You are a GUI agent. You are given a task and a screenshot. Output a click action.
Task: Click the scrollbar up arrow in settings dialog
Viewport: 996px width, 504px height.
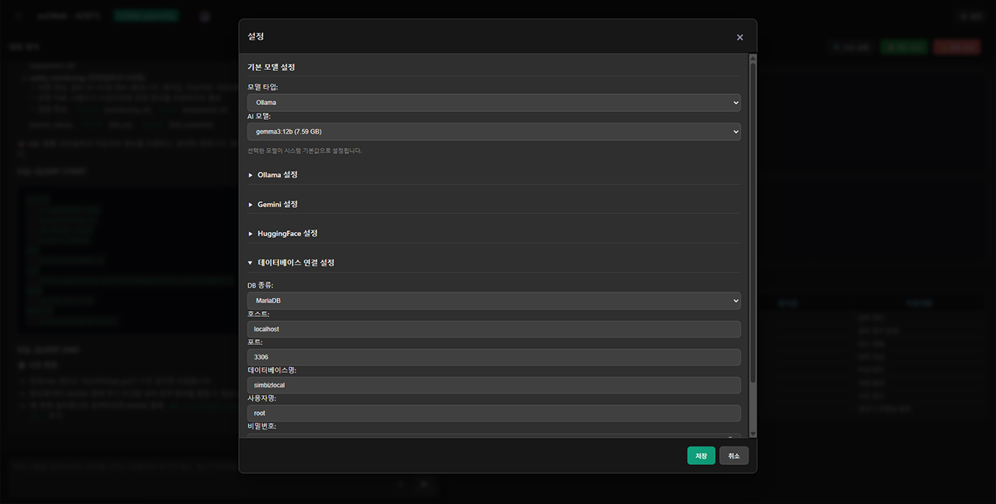coord(752,58)
